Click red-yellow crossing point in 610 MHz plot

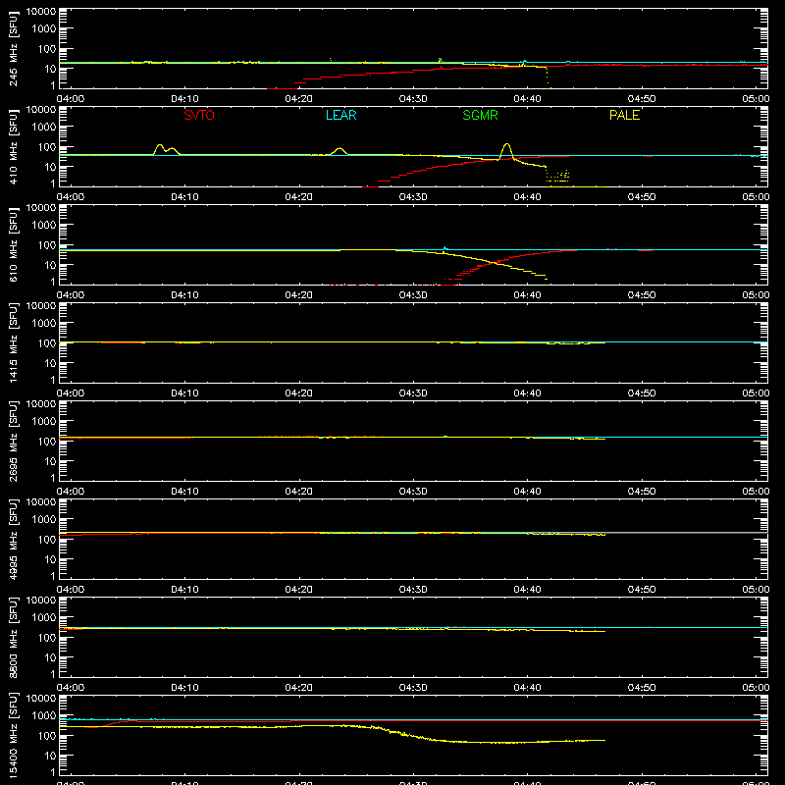point(495,262)
